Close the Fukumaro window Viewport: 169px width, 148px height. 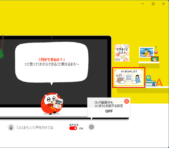tap(163, 4)
